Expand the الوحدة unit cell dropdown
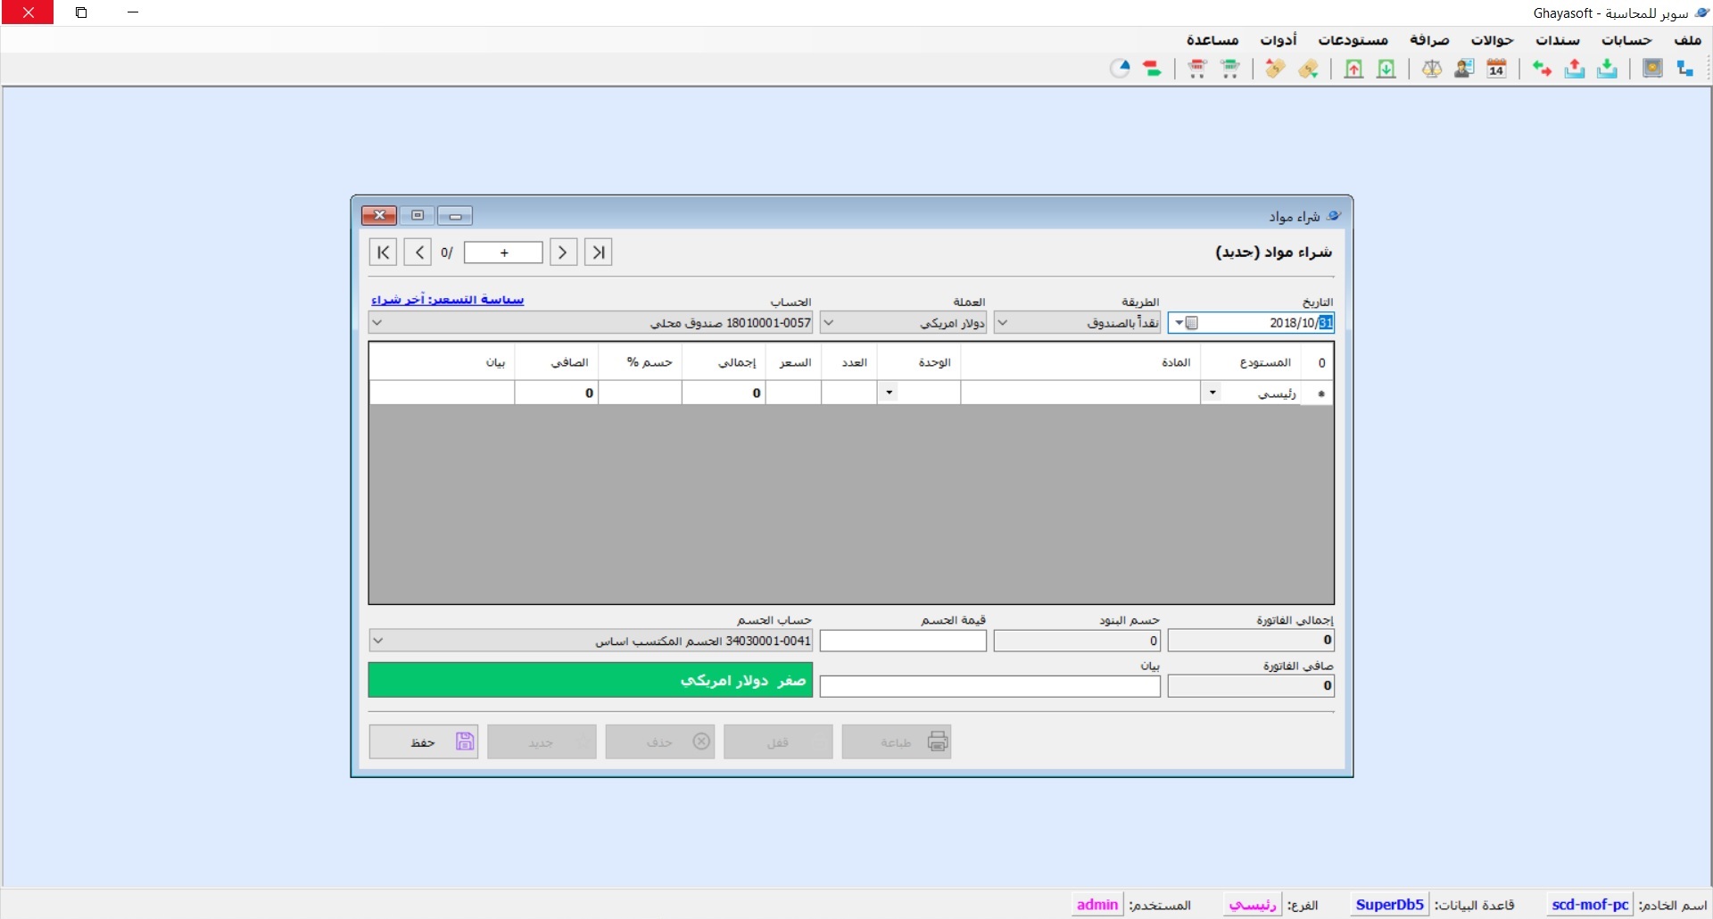 click(889, 393)
